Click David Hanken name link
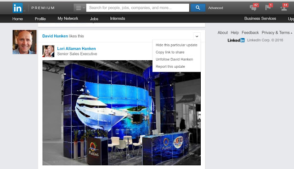This screenshot has width=294, height=169. pos(55,36)
